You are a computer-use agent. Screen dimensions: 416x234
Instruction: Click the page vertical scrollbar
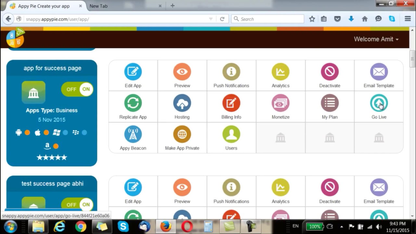coord(412,59)
